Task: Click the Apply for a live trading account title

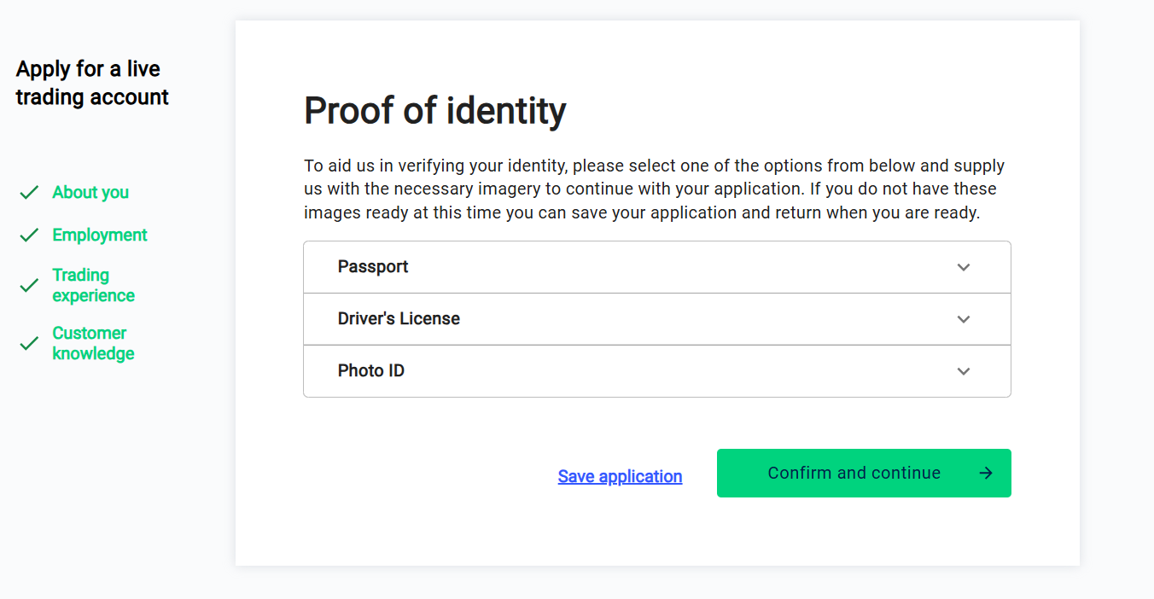Action: pyautogui.click(x=92, y=83)
